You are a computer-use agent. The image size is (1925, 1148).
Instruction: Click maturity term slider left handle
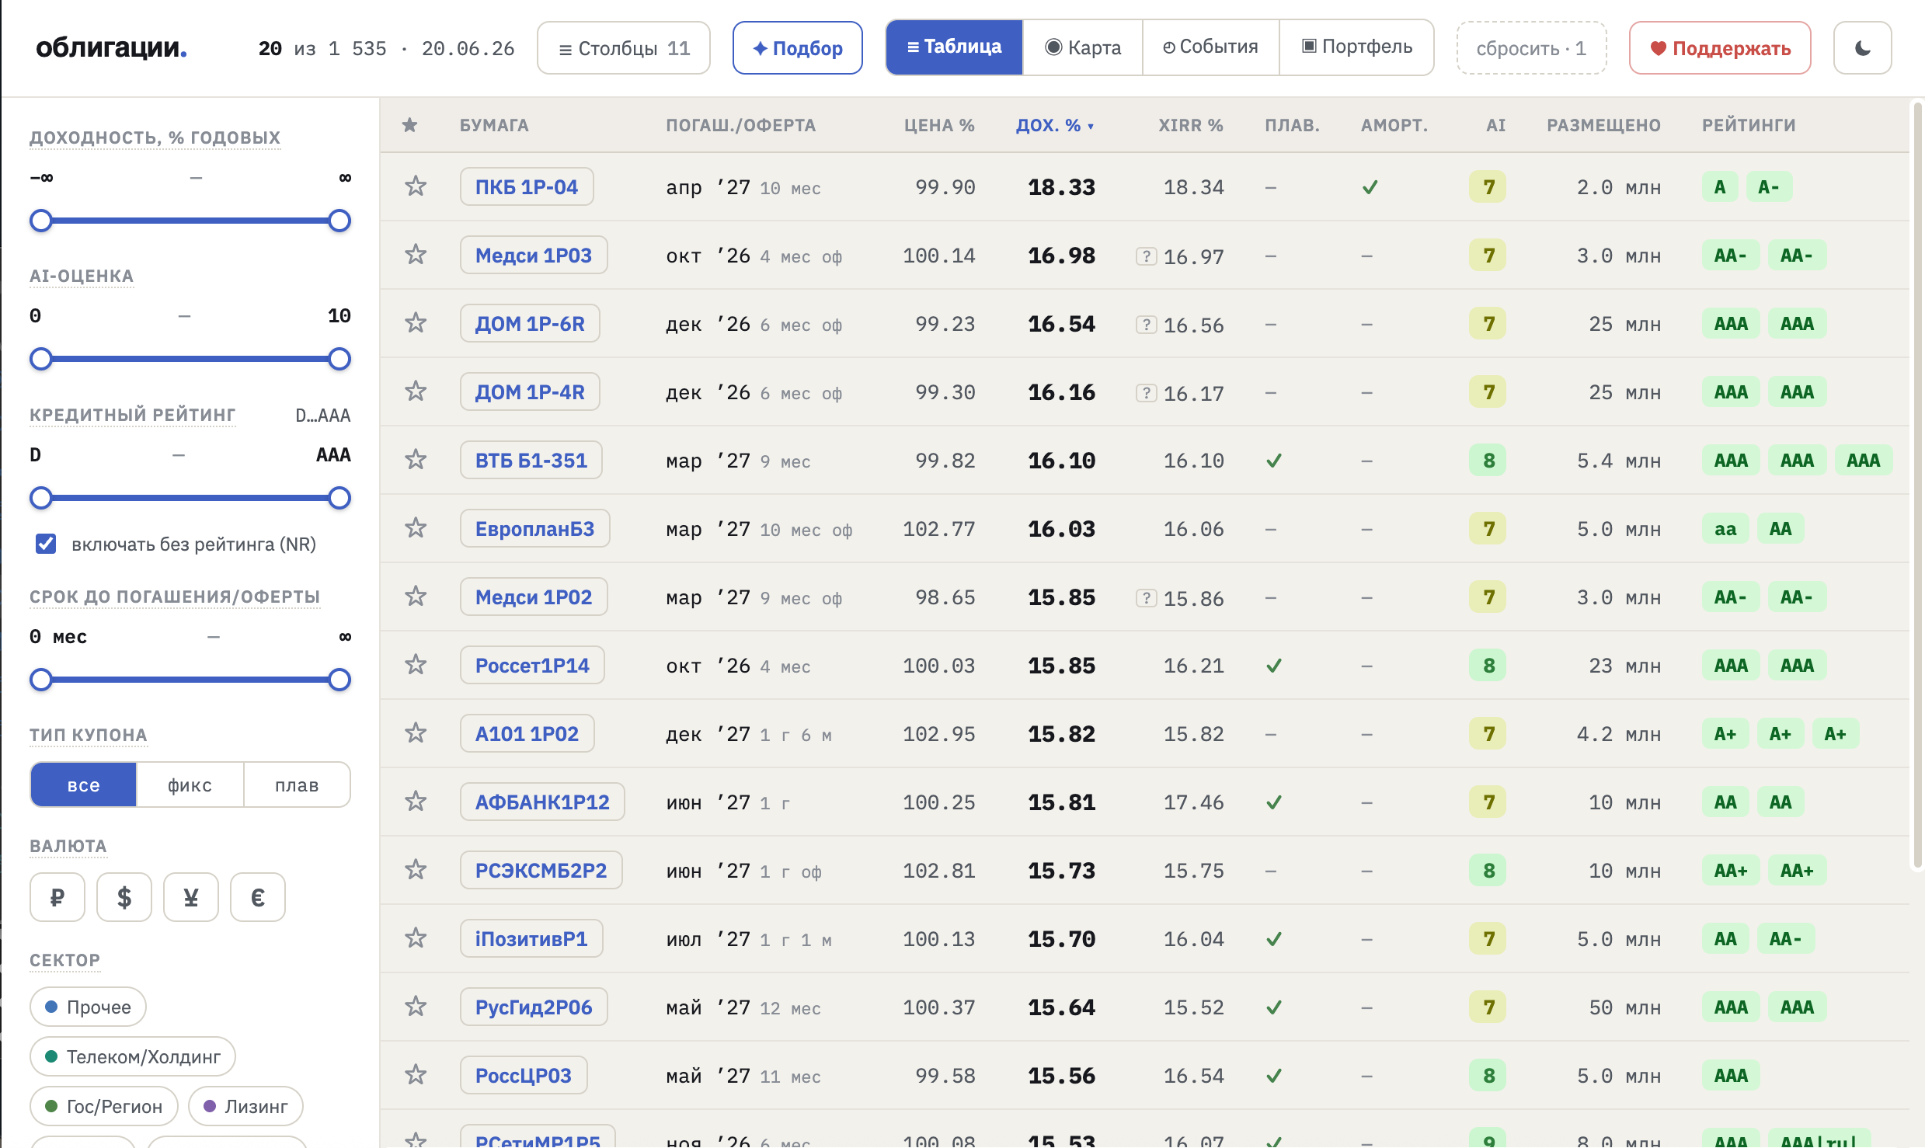click(41, 680)
